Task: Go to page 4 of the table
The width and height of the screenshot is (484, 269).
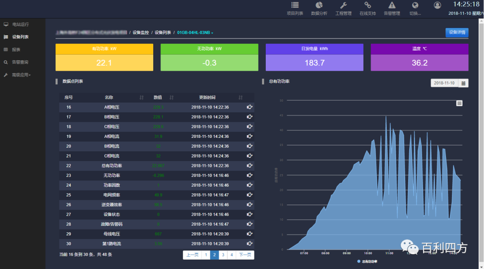Action: point(232,255)
